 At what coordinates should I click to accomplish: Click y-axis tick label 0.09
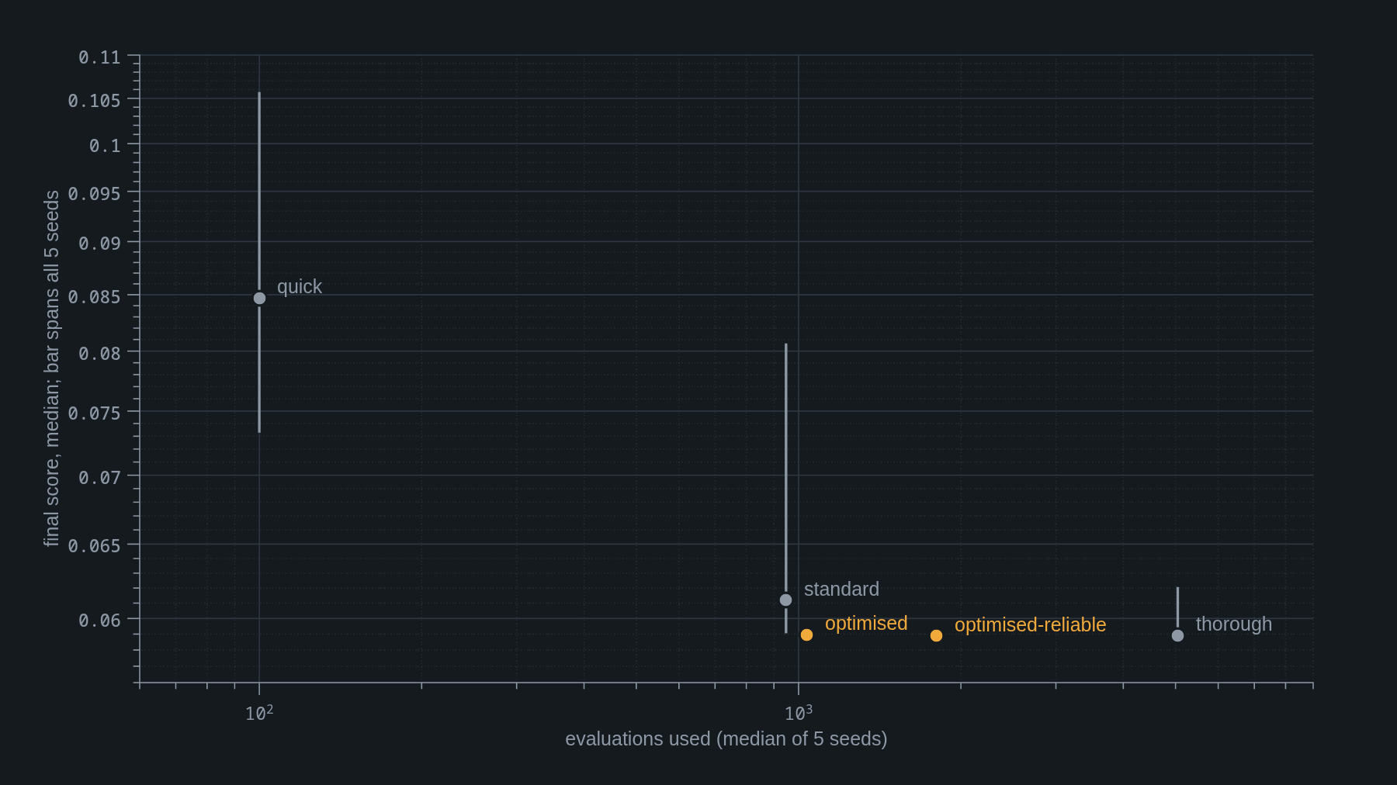point(99,244)
